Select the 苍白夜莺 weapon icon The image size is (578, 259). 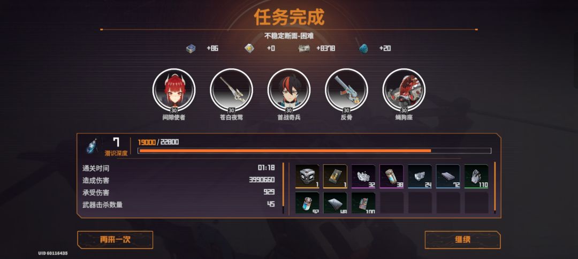click(x=231, y=90)
